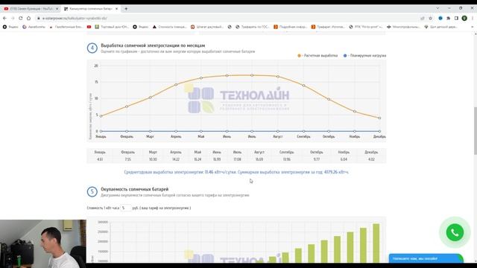Click the green phone call button
The width and height of the screenshot is (477, 268).
coord(455,232)
